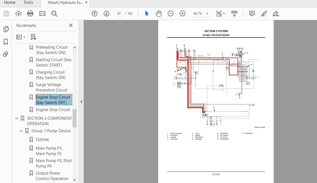Add a comment with the note icon

click(x=252, y=14)
